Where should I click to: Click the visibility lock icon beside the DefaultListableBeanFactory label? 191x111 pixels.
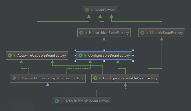61,101
